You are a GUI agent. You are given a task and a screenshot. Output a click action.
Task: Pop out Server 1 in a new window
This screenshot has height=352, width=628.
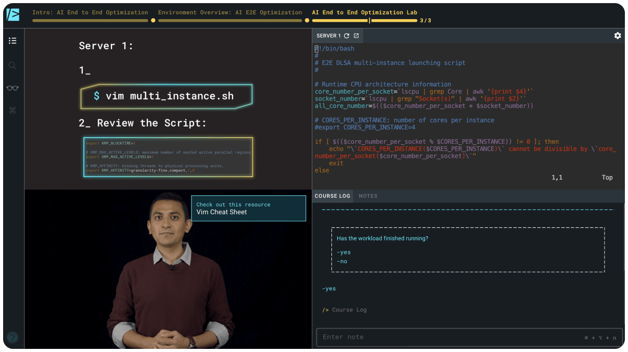[x=356, y=36]
